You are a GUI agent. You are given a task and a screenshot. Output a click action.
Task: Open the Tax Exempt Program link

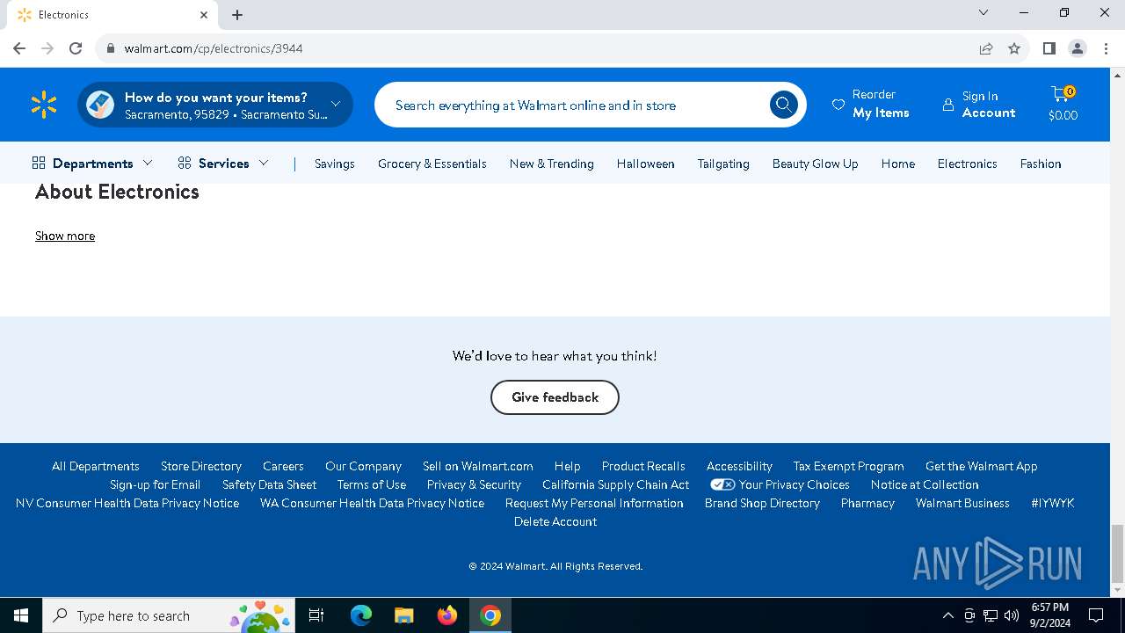[x=849, y=466]
